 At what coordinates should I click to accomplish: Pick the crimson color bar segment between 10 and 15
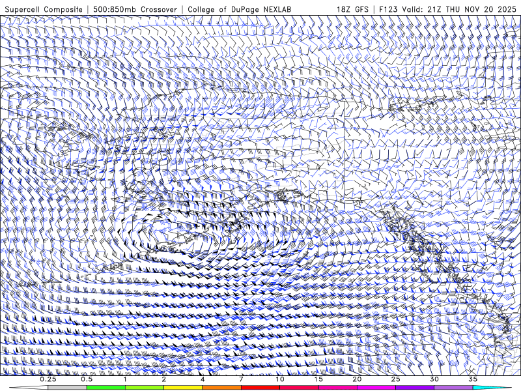click(x=299, y=388)
